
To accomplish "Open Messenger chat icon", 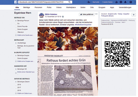I will click(x=121, y=2).
